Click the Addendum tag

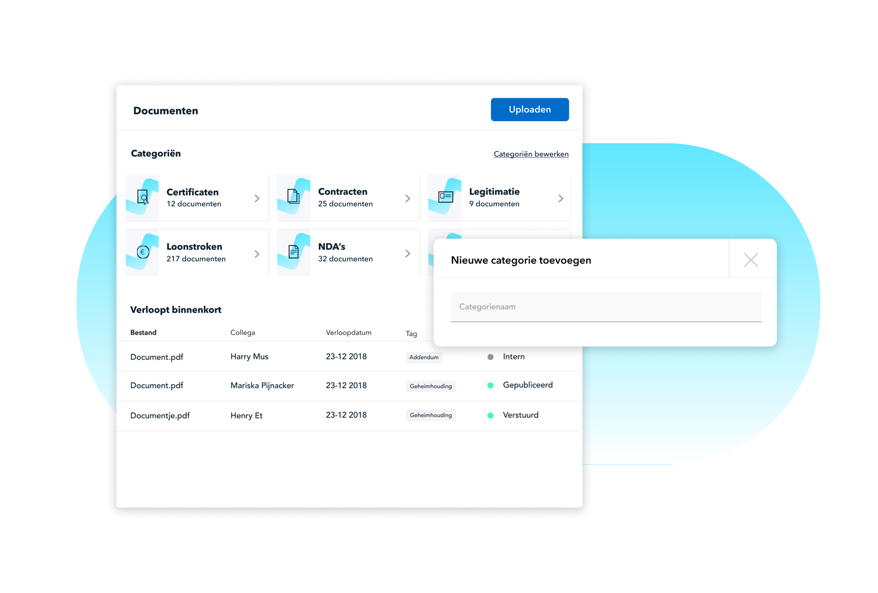[x=424, y=357]
